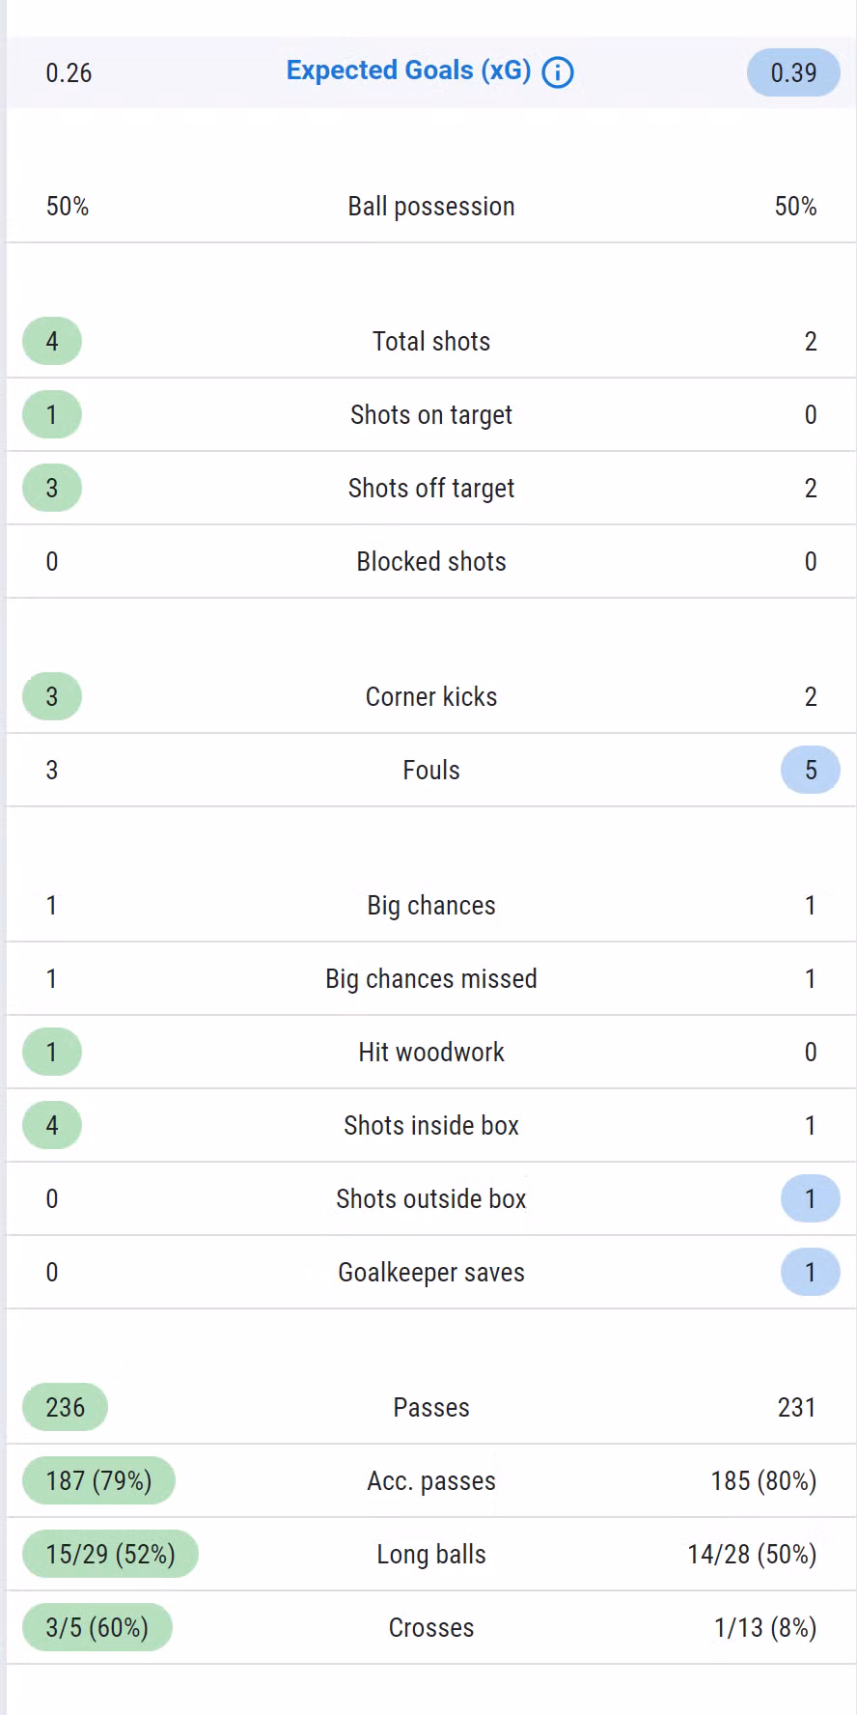Open the Expected Goals (xG) link
Image resolution: width=857 pixels, height=1715 pixels.
(408, 70)
